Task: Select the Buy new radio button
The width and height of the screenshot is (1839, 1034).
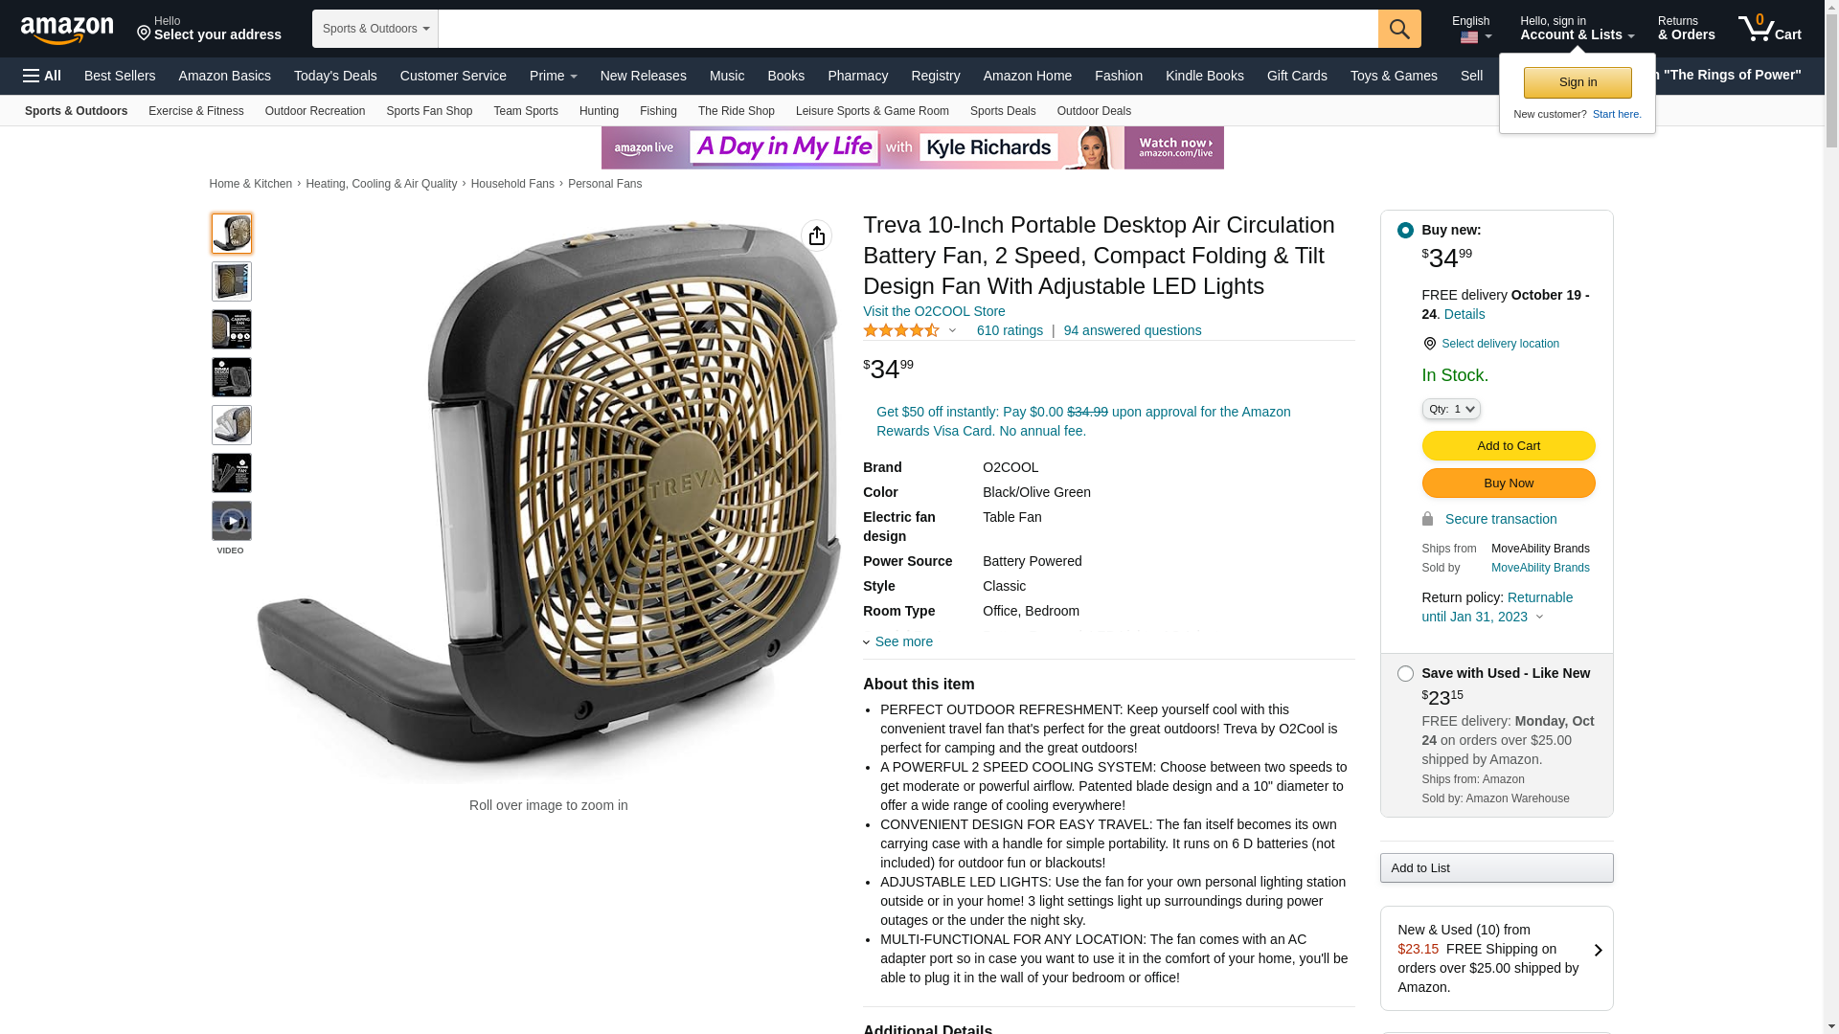Action: 1405,231
